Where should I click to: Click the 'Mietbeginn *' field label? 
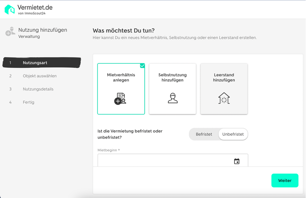pos(109,150)
